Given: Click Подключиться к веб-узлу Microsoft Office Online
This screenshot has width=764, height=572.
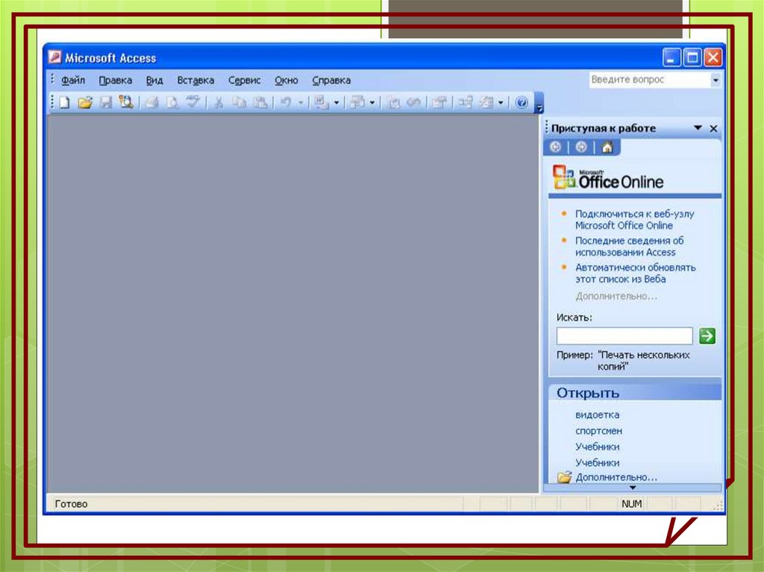Looking at the screenshot, I should pyautogui.click(x=634, y=220).
